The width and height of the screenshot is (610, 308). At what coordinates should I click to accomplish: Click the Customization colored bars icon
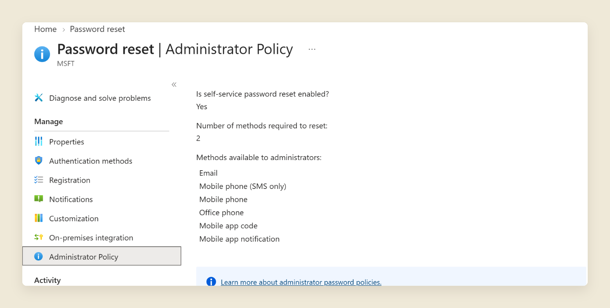point(39,218)
